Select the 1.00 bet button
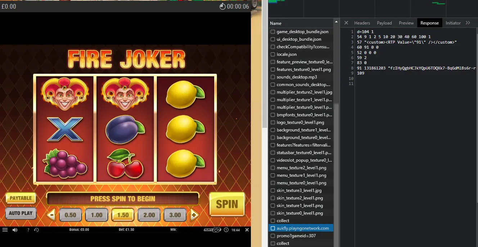The image size is (478, 247). (x=96, y=215)
